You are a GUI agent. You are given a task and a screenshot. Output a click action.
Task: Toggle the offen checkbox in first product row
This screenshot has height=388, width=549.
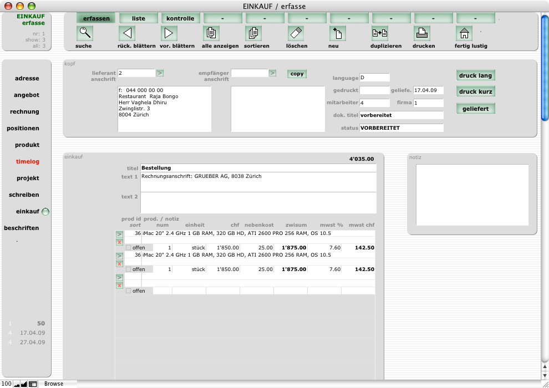click(129, 247)
